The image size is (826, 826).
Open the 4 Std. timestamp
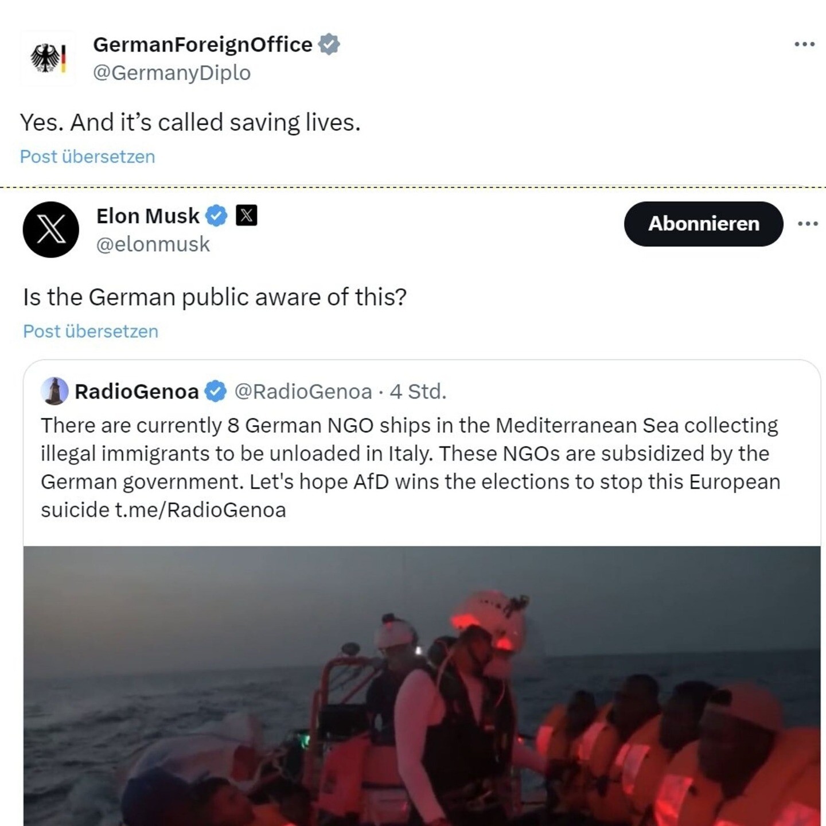(418, 392)
